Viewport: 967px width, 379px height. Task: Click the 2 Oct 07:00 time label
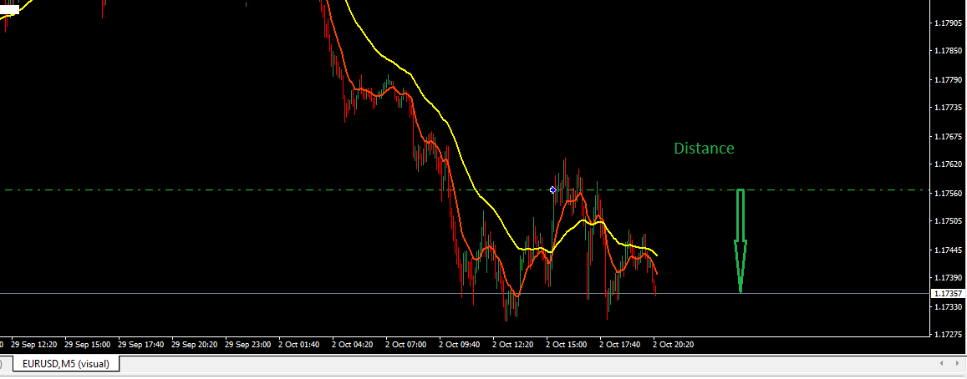pos(406,345)
